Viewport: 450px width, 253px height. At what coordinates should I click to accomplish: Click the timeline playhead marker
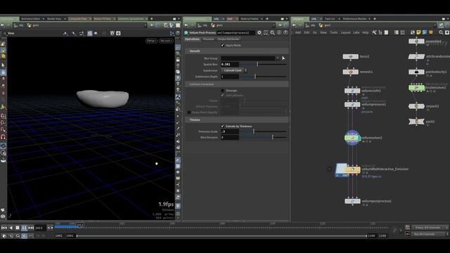(80, 225)
